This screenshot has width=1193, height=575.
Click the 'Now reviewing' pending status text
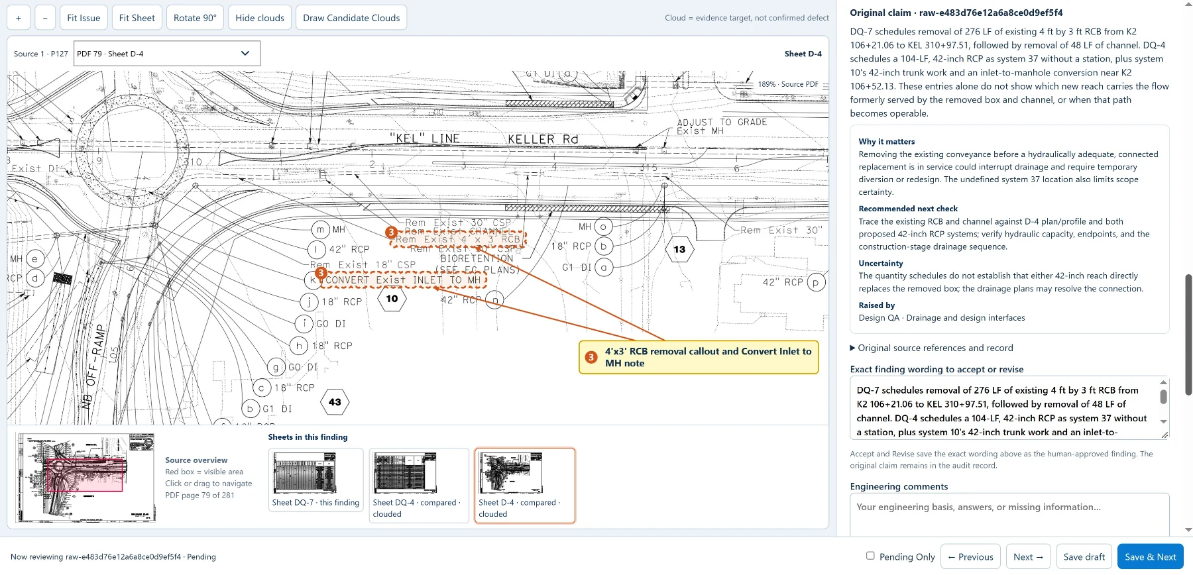coord(113,557)
